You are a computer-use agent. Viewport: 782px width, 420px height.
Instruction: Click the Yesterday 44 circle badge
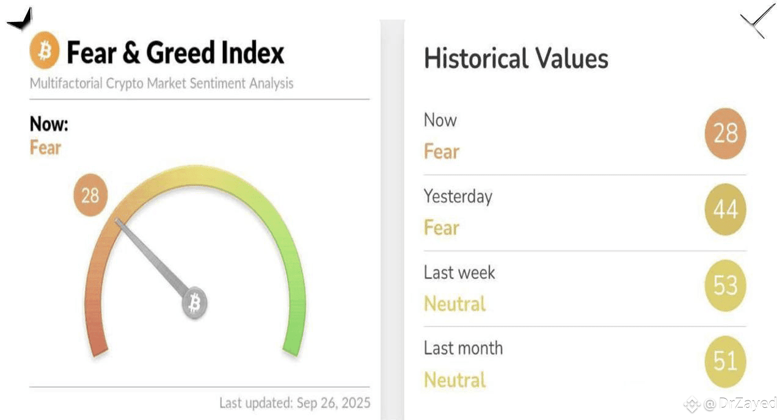click(x=725, y=210)
